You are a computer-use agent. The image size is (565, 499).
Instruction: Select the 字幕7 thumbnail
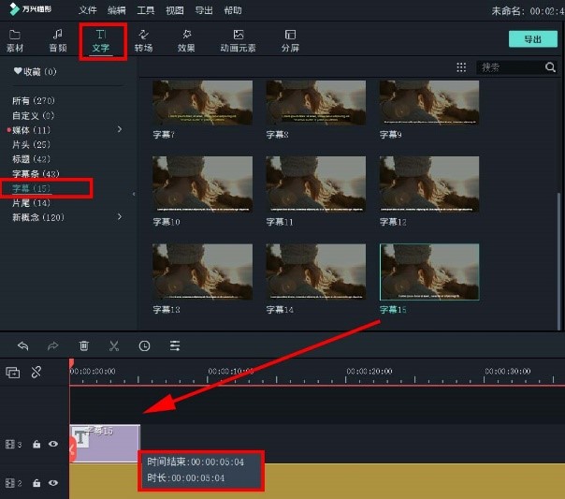tap(202, 103)
